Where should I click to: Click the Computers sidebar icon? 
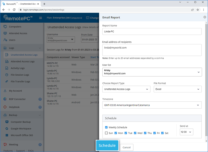5,27
